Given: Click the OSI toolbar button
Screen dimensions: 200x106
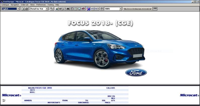Looking at the screenshot, I should 155,9.
